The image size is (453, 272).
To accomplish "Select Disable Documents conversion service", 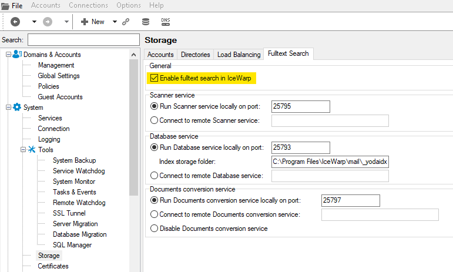I will (x=155, y=229).
